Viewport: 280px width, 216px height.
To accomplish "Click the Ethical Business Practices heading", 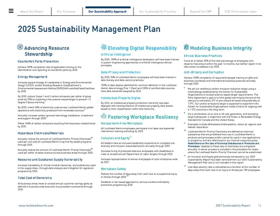I will 192,56.
